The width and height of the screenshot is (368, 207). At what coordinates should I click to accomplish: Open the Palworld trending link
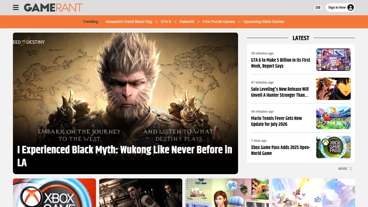(187, 22)
